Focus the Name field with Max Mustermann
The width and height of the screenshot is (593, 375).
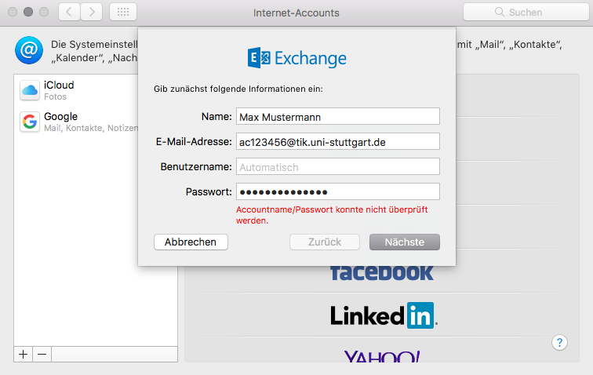[338, 117]
